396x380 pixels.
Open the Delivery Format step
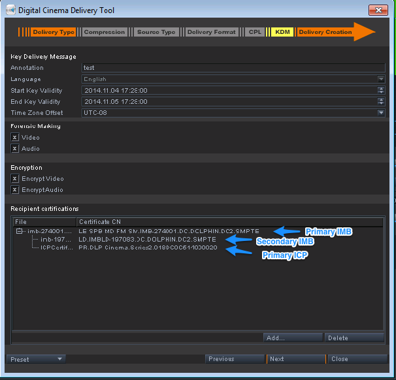pyautogui.click(x=211, y=32)
